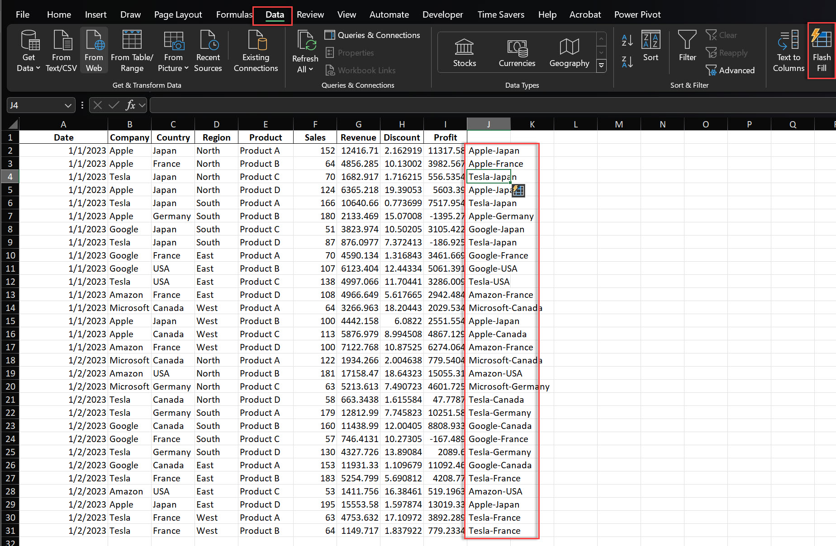Select column F header
This screenshot has width=836, height=546.
point(315,124)
